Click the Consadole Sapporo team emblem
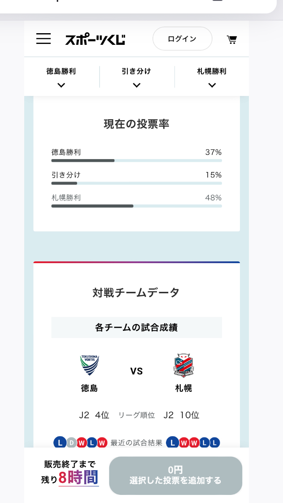The height and width of the screenshot is (503, 283). [x=183, y=365]
